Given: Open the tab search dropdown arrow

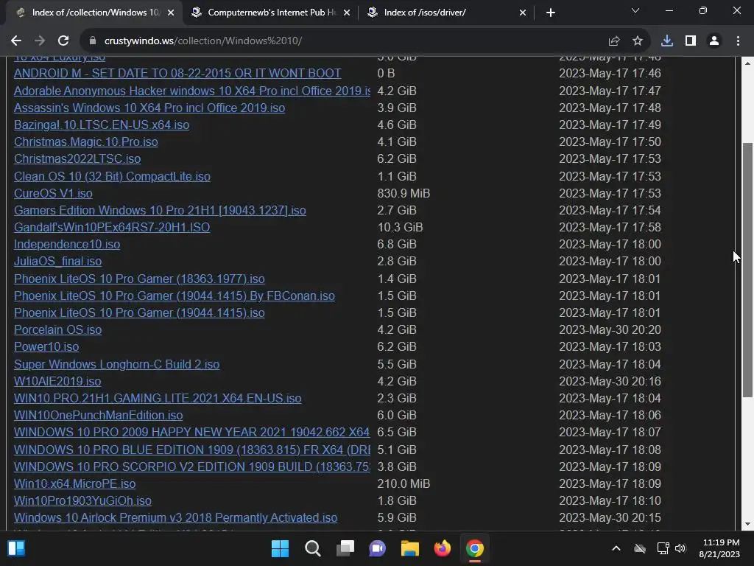Looking at the screenshot, I should pos(635,10).
